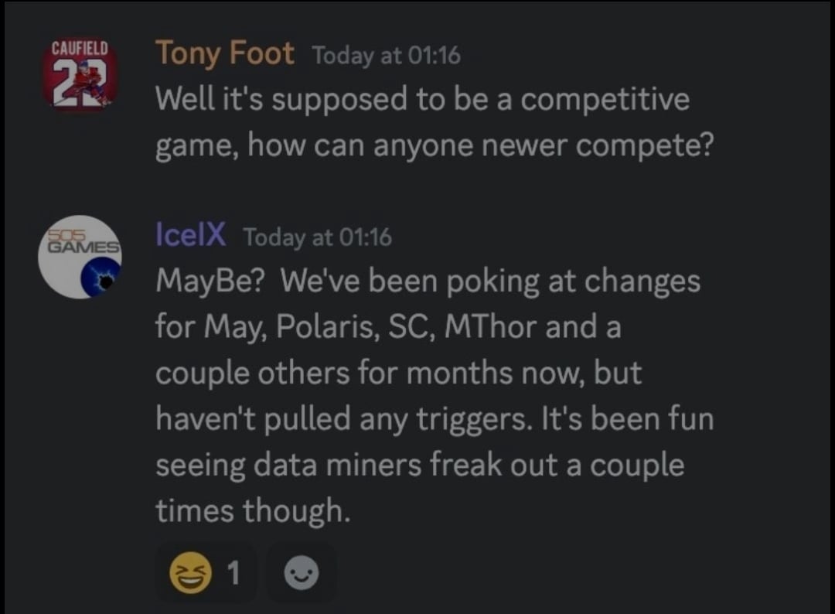Click the line starting "MayBe? We've been poking"
The image size is (835, 614).
tap(428, 281)
